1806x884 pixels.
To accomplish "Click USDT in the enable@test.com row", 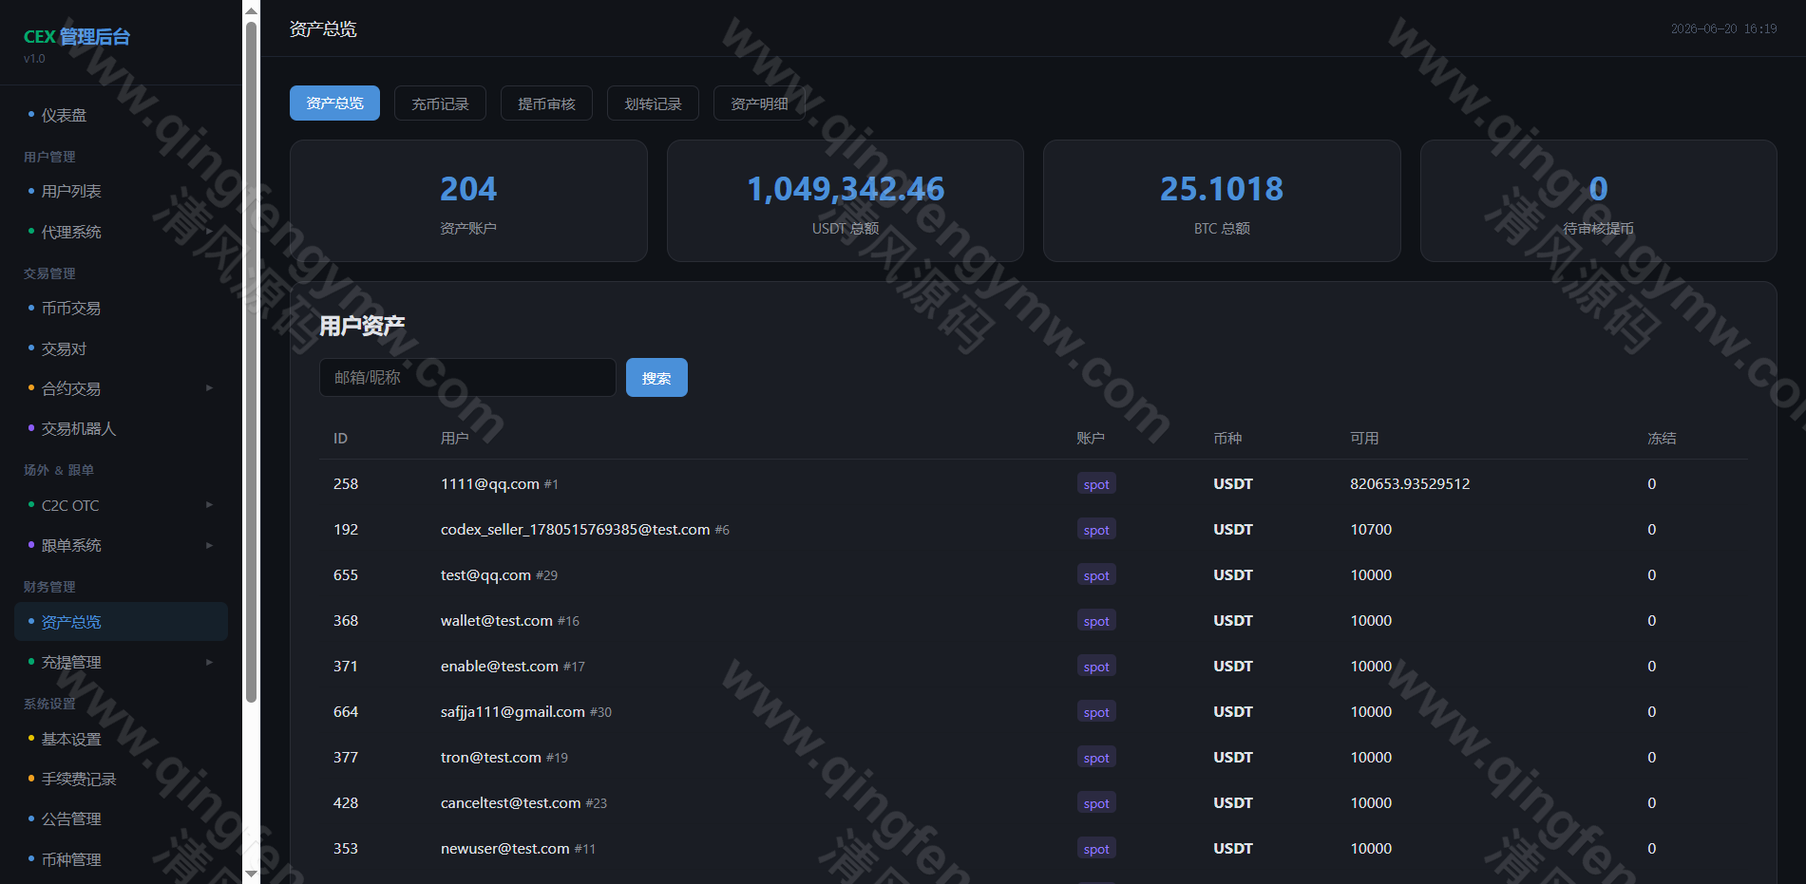I will 1233,667.
